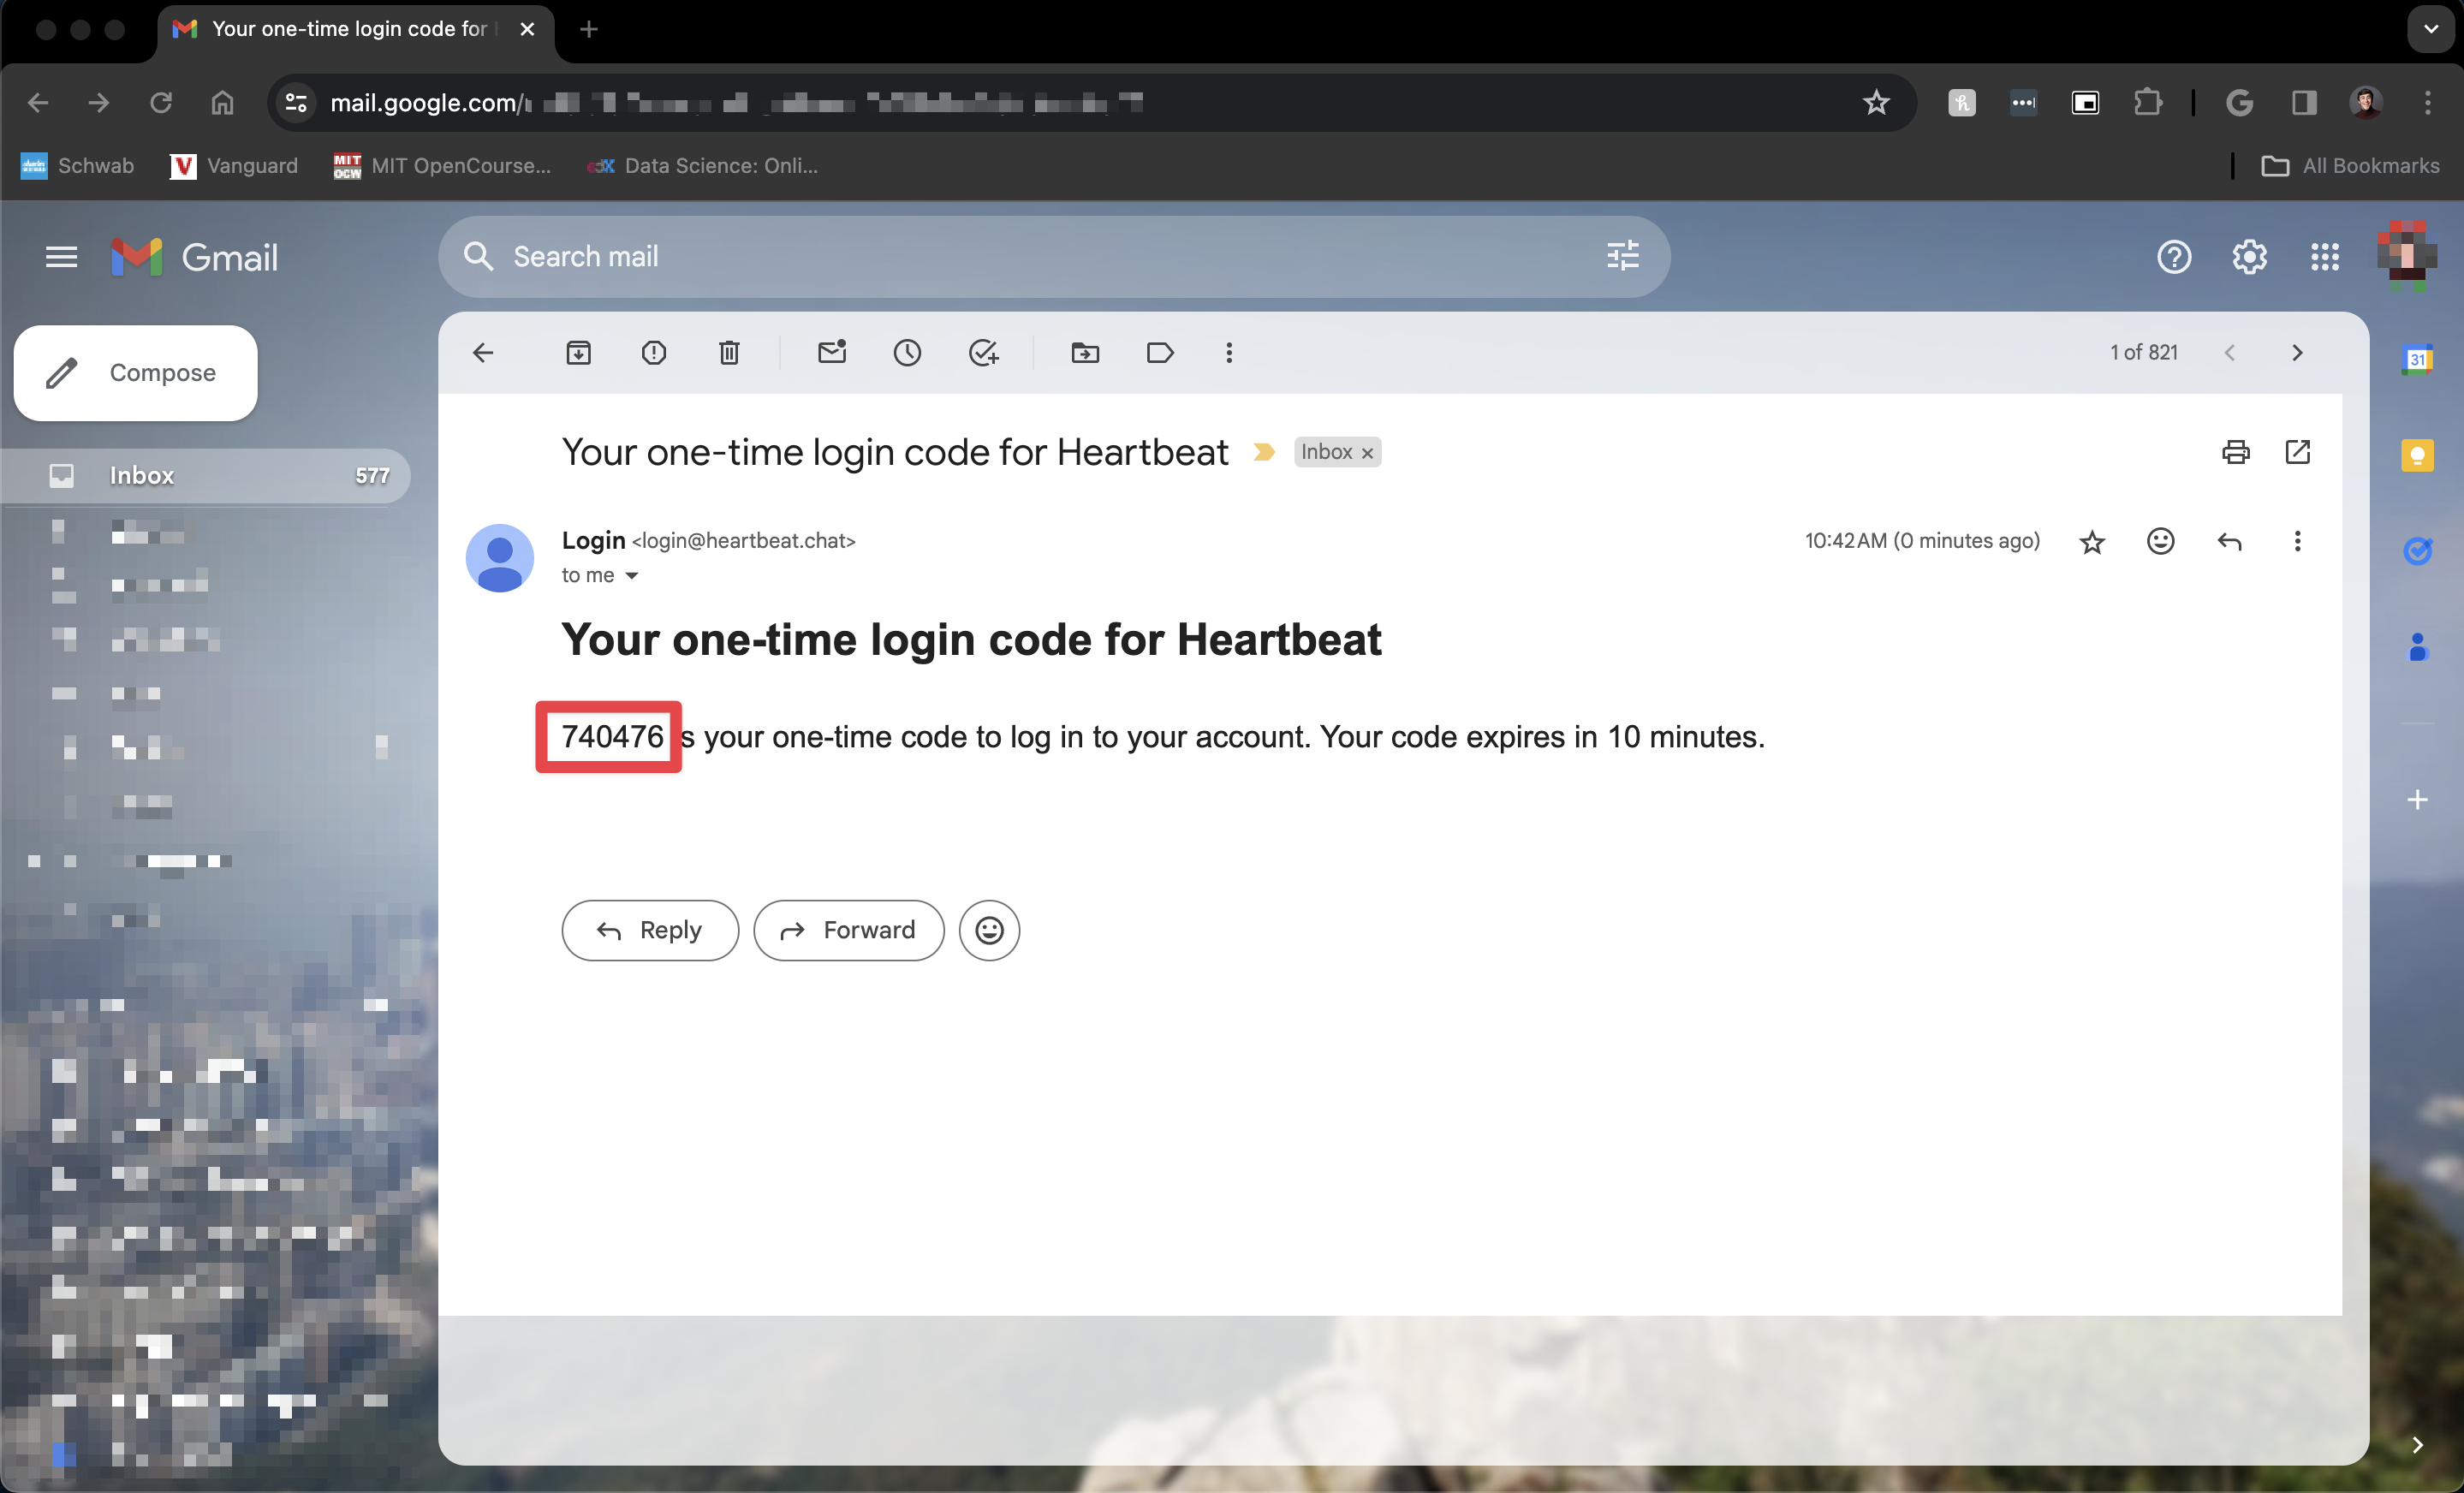Click the Forward button
Viewport: 2464px width, 1493px height.
click(x=849, y=930)
